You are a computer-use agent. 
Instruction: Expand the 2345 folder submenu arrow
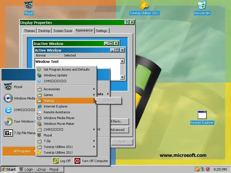click(x=94, y=129)
